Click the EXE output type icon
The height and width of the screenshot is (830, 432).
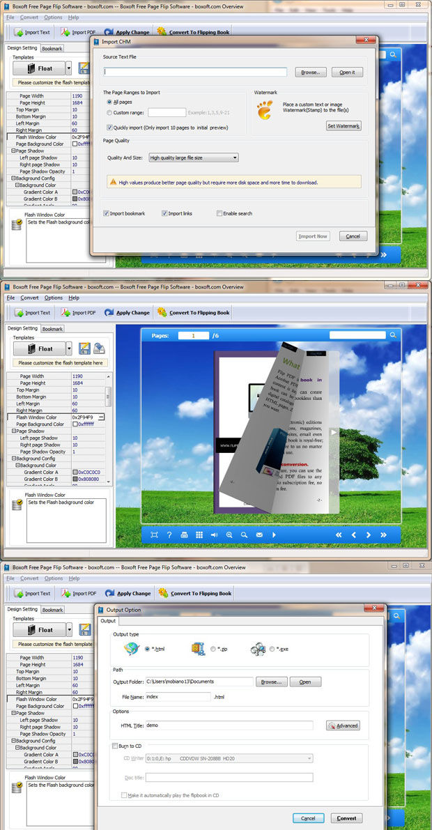tap(258, 649)
